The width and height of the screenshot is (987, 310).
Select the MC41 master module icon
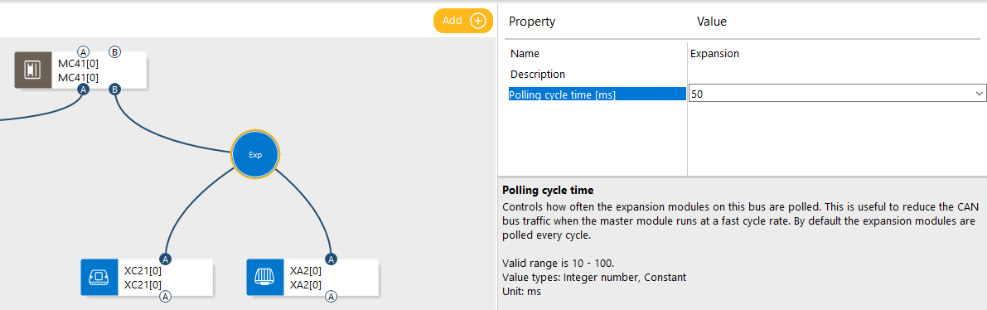coord(32,70)
